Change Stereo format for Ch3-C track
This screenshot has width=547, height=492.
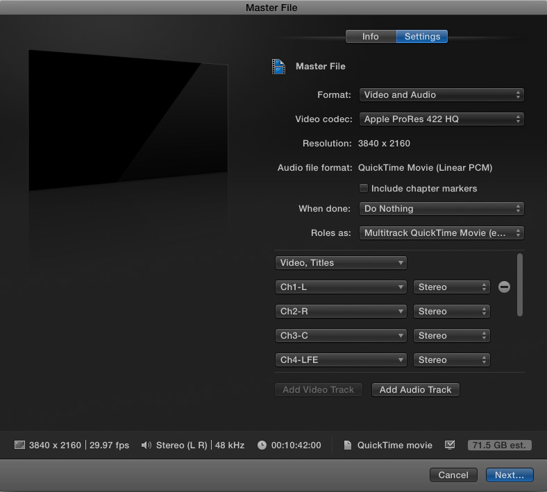452,335
